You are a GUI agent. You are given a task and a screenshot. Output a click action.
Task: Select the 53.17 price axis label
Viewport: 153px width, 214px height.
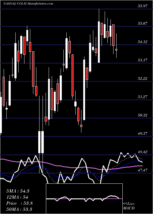(143, 60)
